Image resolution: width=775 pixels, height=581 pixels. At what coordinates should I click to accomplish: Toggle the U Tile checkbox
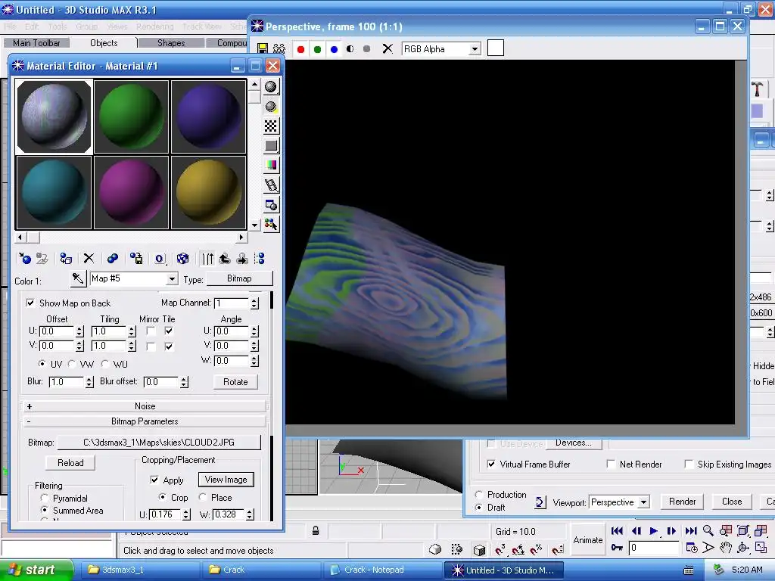[x=169, y=331]
